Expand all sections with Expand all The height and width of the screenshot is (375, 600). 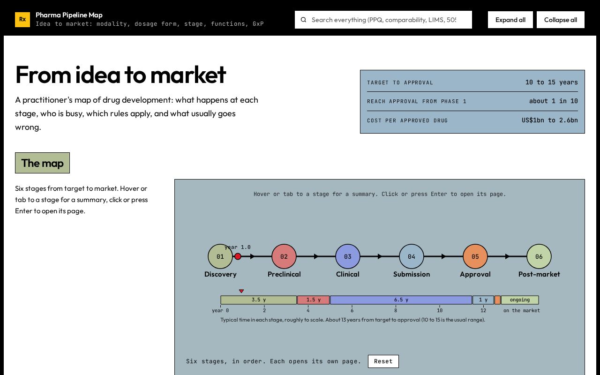[510, 20]
